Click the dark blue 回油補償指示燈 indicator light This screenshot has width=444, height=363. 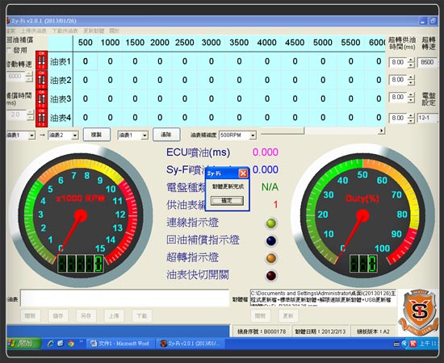271,240
